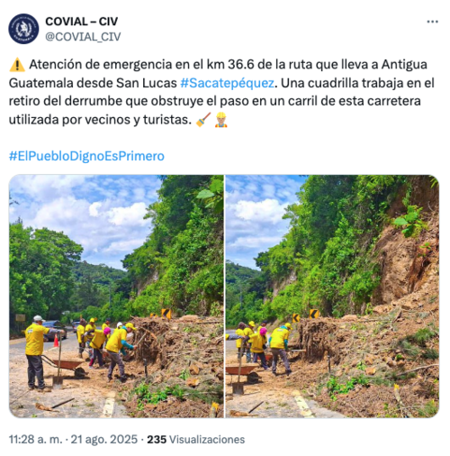Click the tweet body text paragraph
This screenshot has width=450, height=456.
point(221,92)
